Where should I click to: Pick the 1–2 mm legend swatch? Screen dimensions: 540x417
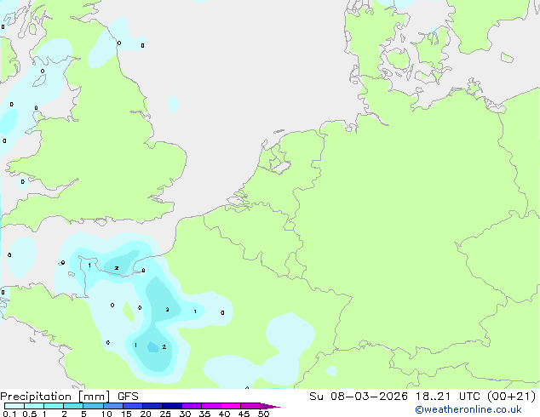(x=54, y=406)
